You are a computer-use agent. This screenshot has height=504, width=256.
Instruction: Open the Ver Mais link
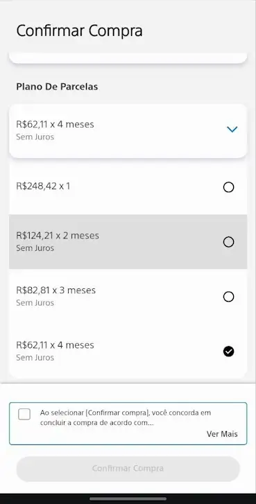(222, 434)
